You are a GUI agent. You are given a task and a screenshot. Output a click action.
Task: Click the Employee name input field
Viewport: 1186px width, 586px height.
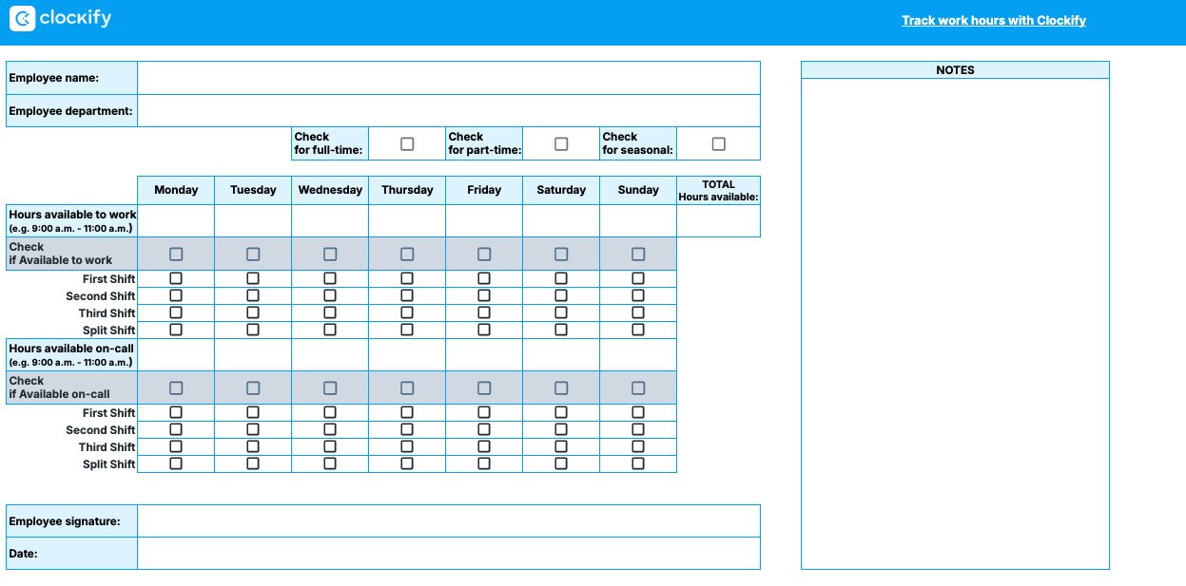[x=448, y=78]
